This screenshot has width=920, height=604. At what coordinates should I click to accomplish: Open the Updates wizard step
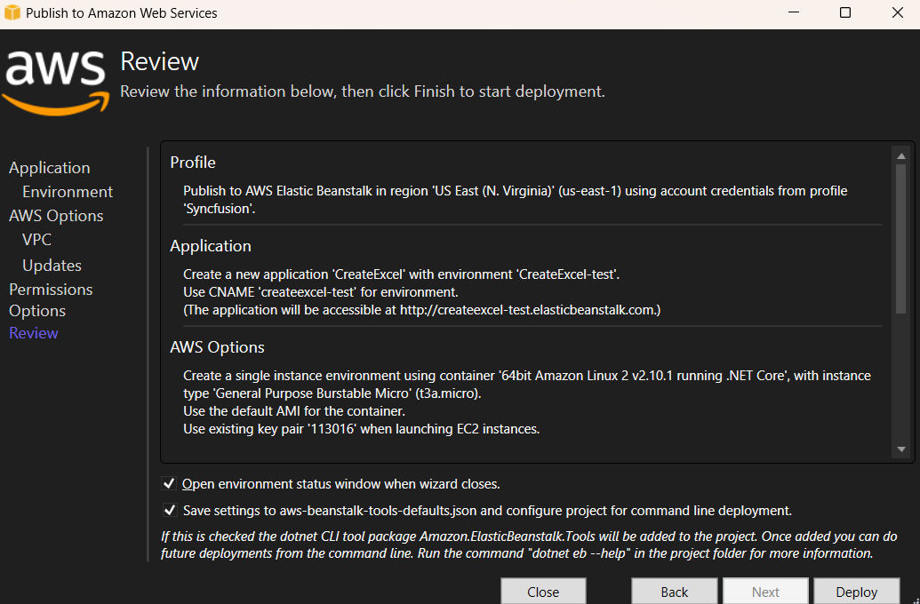click(52, 266)
